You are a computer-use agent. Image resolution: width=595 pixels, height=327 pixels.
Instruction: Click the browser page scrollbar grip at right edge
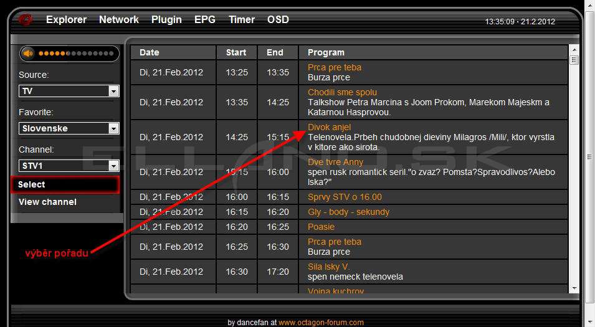[589, 157]
